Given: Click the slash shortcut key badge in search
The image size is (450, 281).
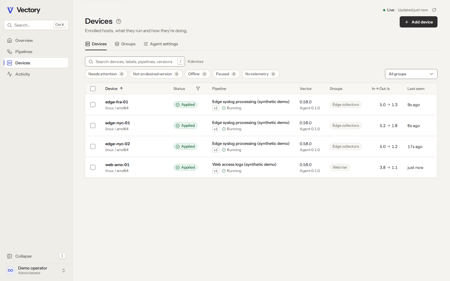Looking at the screenshot, I should click(x=180, y=62).
